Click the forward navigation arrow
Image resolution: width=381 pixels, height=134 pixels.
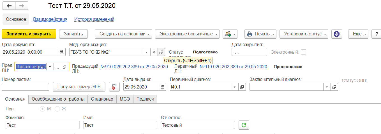(22, 6)
